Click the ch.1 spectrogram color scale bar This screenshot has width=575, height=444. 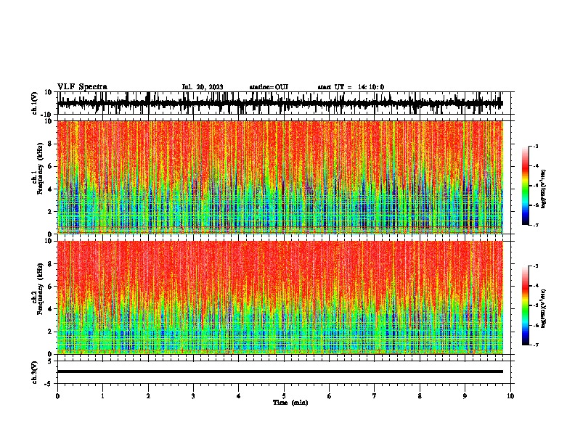click(x=525, y=186)
